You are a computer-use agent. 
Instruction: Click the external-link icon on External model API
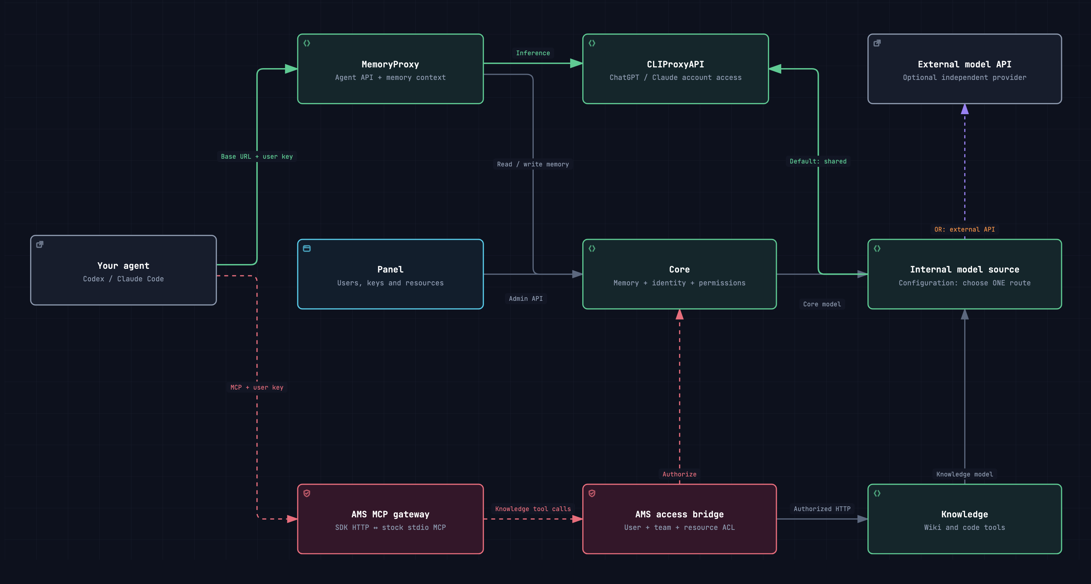[877, 43]
